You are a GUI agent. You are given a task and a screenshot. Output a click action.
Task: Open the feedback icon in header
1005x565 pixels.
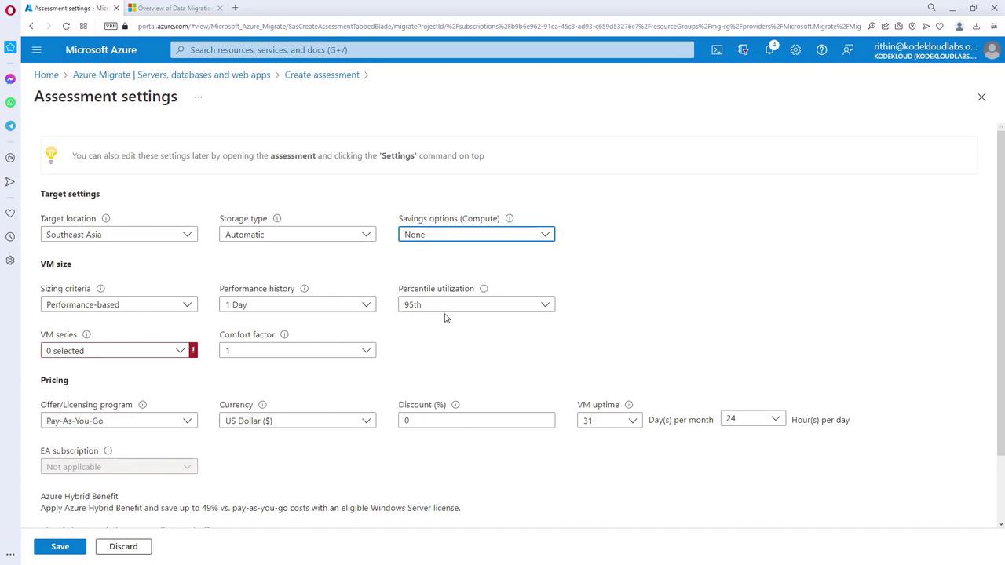[848, 49]
